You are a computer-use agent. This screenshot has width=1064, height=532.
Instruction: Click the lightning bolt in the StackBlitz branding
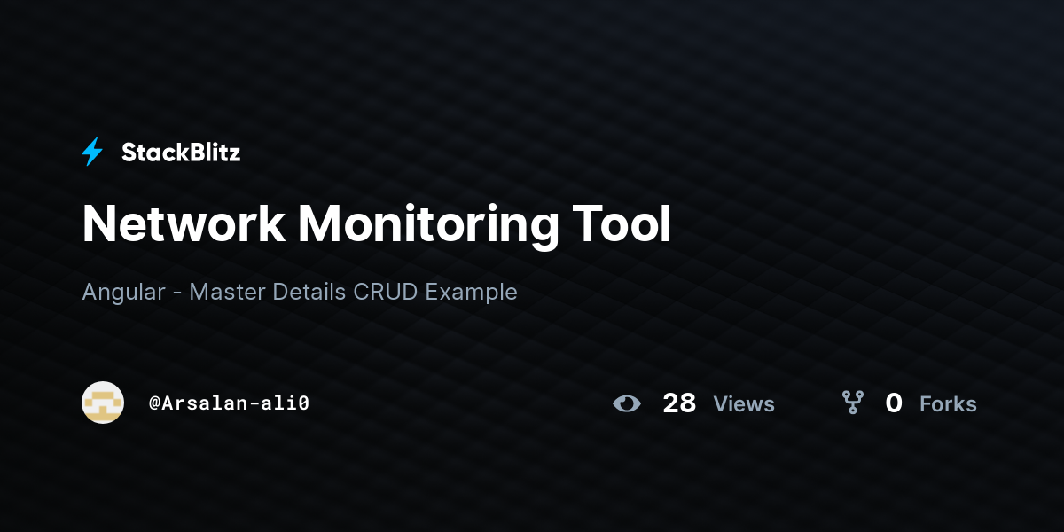coord(92,152)
